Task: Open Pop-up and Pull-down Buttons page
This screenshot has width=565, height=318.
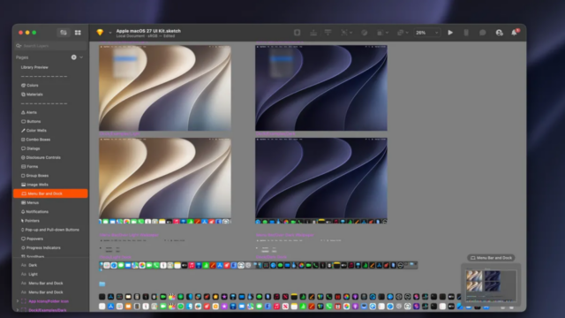Action: tap(50, 230)
